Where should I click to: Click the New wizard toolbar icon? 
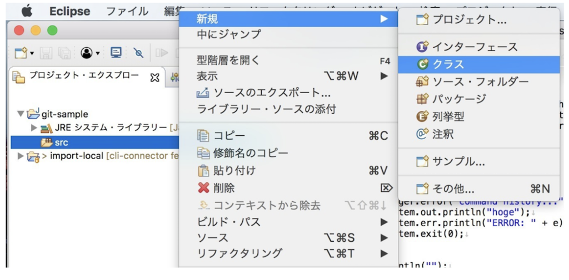(x=21, y=53)
